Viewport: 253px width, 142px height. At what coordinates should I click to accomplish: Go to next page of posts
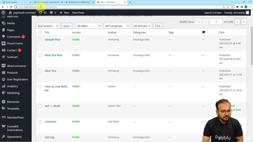[237, 22]
